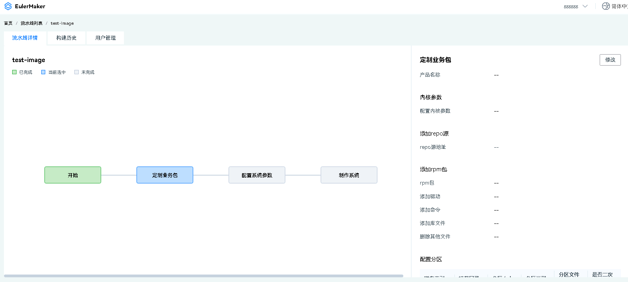Click the globe language icon
The height and width of the screenshot is (282, 628).
[606, 6]
